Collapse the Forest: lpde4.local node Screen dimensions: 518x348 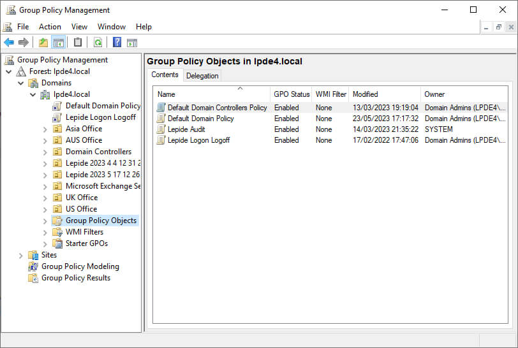[9, 71]
